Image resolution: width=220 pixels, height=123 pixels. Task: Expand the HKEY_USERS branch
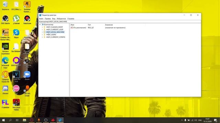click(x=42, y=35)
